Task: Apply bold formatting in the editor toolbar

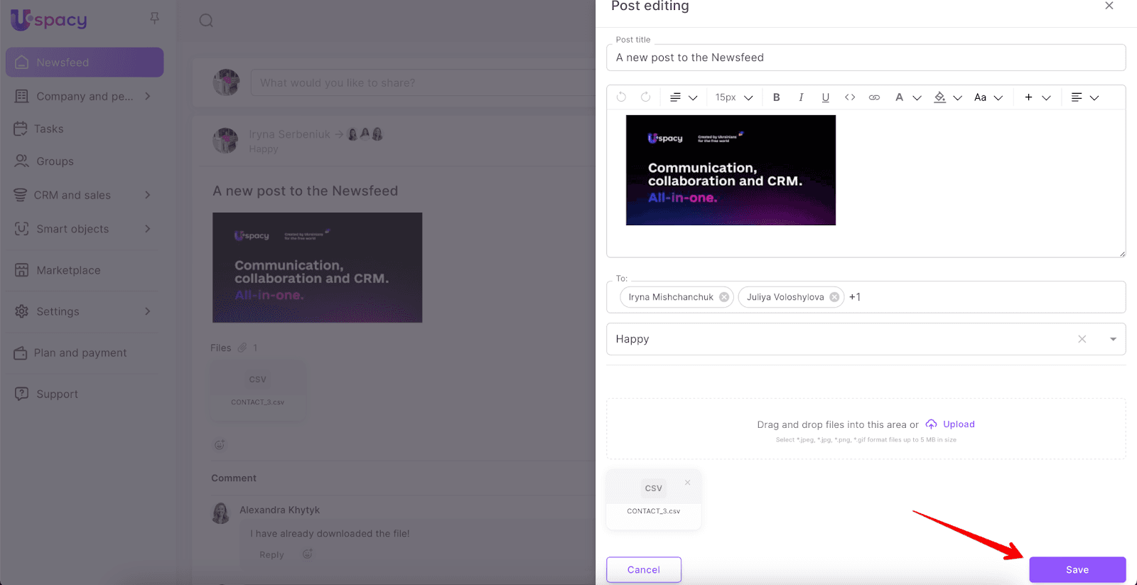Action: click(776, 97)
